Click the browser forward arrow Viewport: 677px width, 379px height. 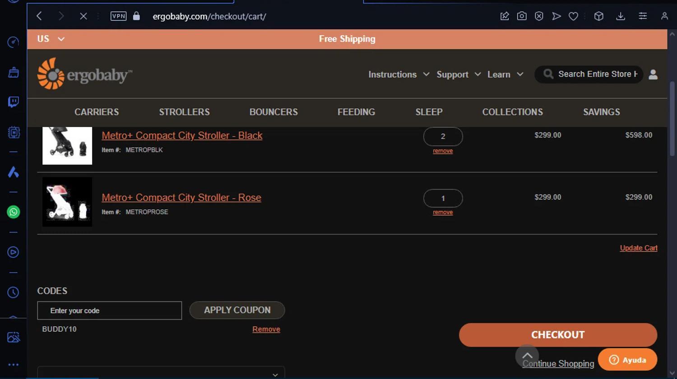[x=61, y=16]
